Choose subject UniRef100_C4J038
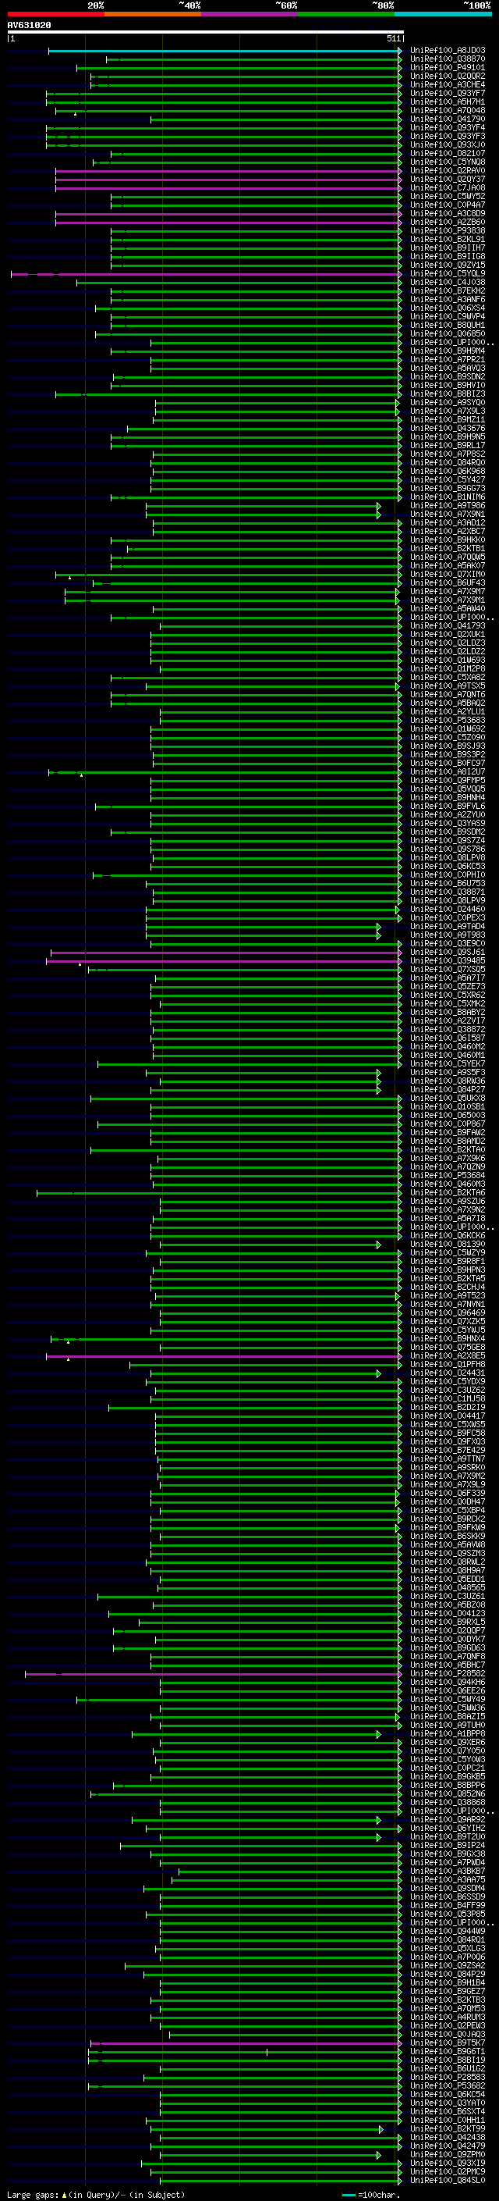 pyautogui.click(x=448, y=282)
